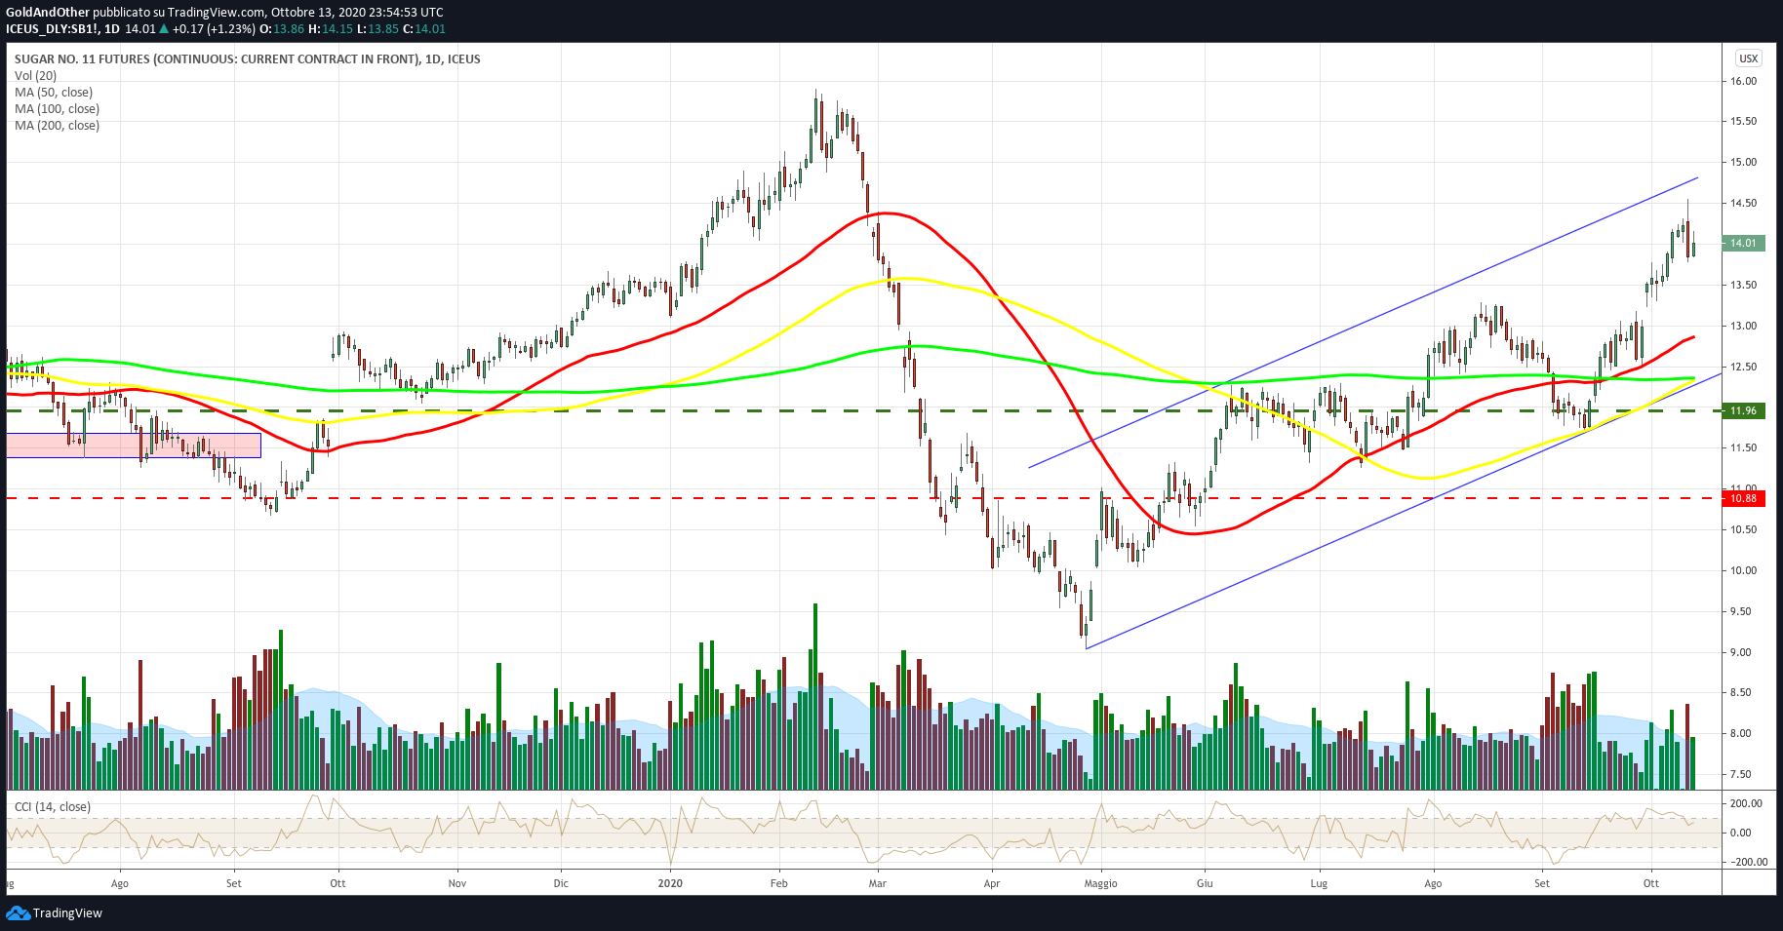Click the TradingView logo icon

(x=18, y=913)
